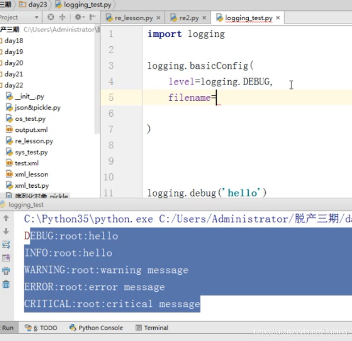
Task: Click line number 1 in the gutter
Action: pos(111,34)
